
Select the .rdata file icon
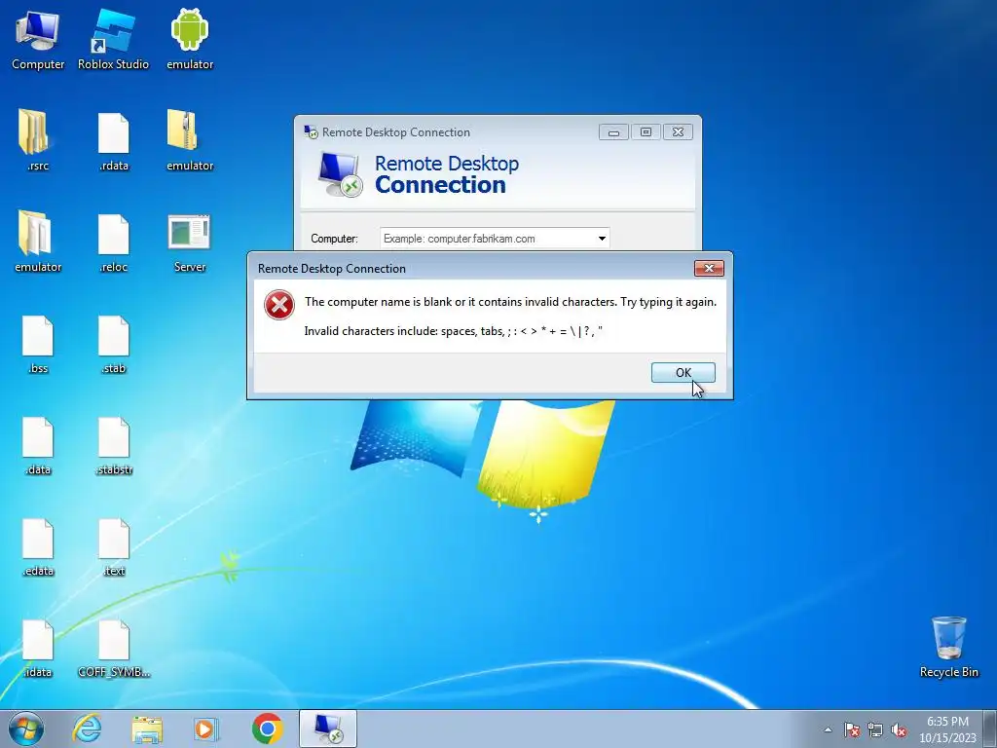tap(114, 140)
